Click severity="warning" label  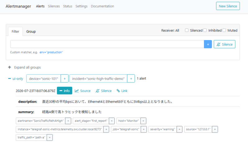[162, 129]
